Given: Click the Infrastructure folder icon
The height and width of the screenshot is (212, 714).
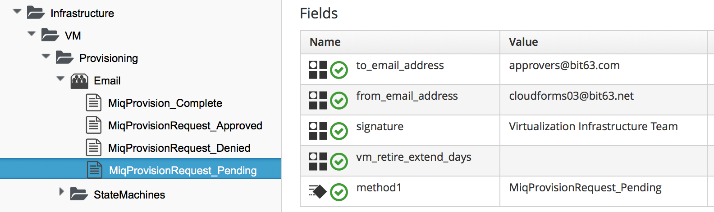Looking at the screenshot, I should click(36, 13).
